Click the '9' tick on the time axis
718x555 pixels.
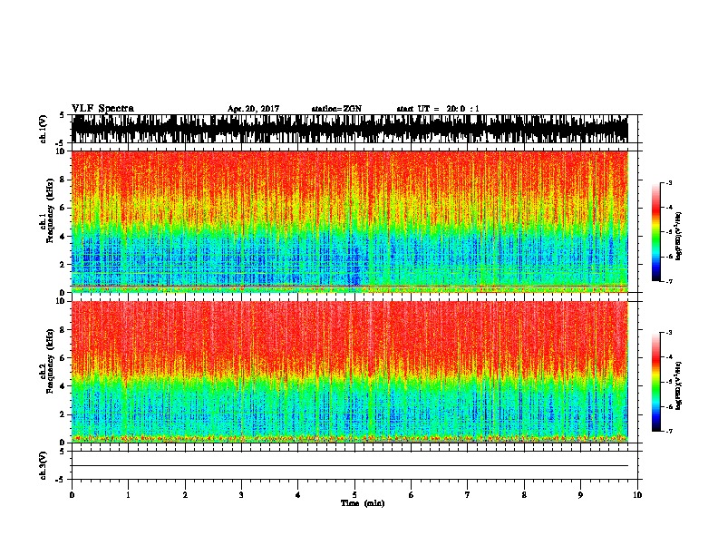(x=580, y=495)
